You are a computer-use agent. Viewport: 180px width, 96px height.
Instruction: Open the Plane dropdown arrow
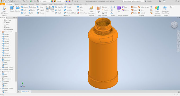(98, 13)
